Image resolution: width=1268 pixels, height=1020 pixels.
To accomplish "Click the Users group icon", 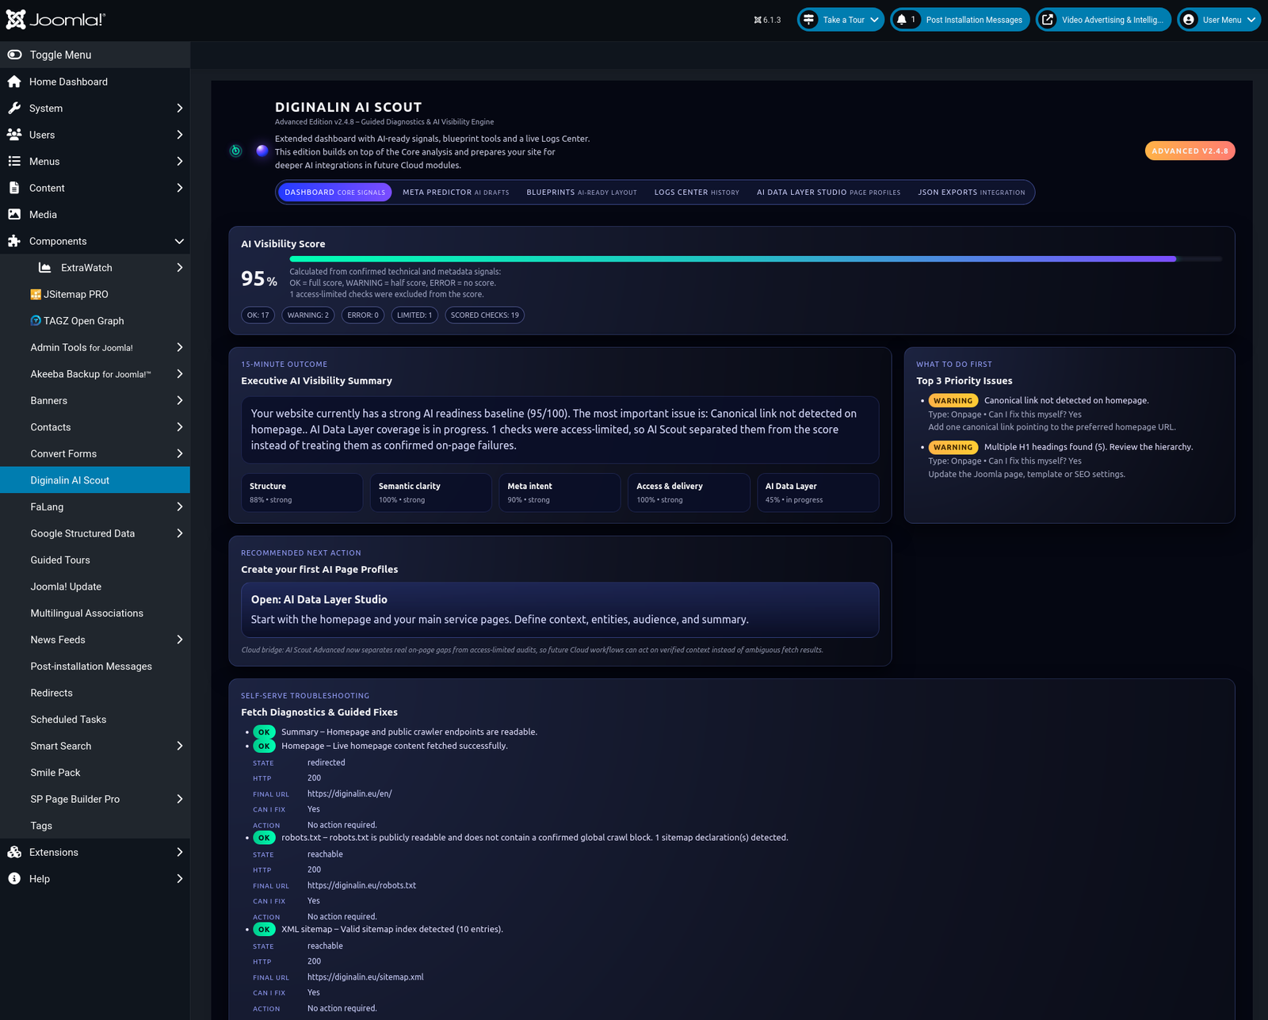I will click(x=14, y=135).
